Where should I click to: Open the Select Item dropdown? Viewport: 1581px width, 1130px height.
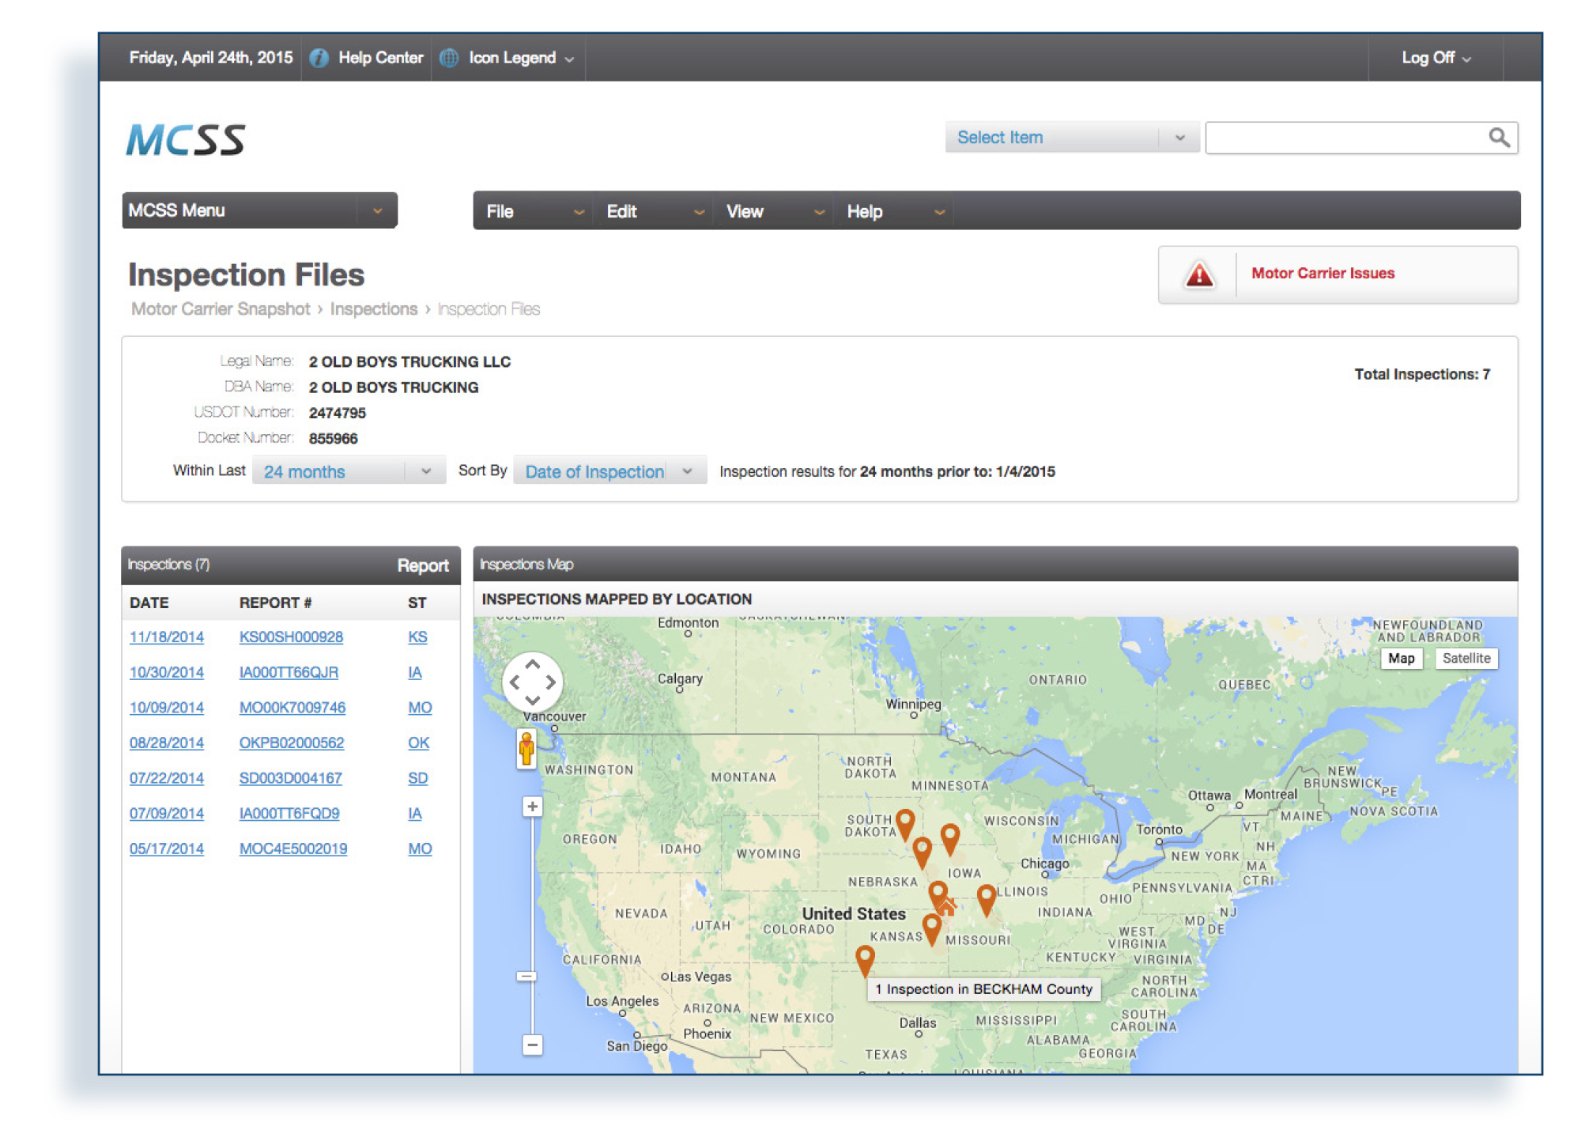click(1072, 138)
